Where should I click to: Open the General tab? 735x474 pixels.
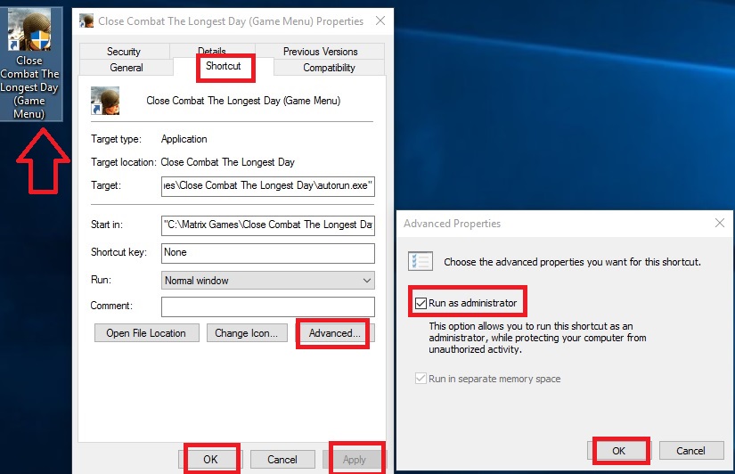point(127,68)
